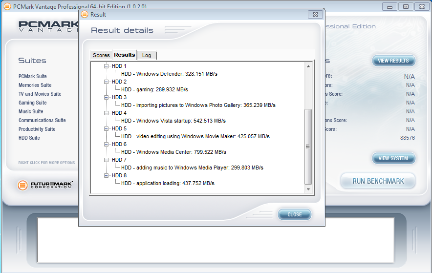The image size is (432, 273).
Task: Select 'Windows Vista startup: 542.513 MB/s' row
Action: [x=173, y=121]
